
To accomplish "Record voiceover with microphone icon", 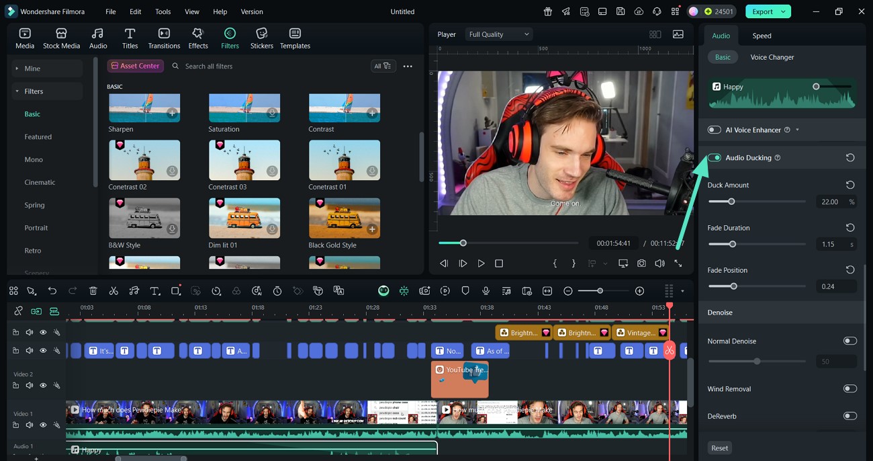I will tap(486, 291).
